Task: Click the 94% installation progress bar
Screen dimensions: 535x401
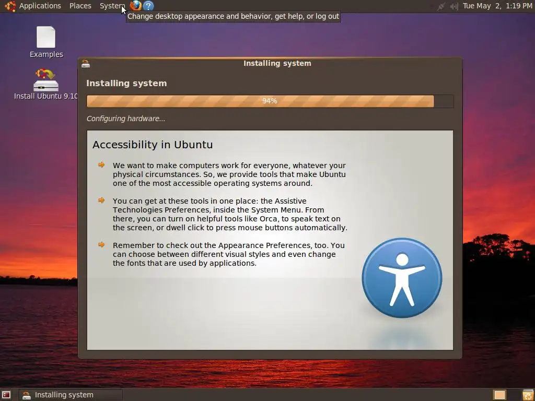Action: (270, 101)
